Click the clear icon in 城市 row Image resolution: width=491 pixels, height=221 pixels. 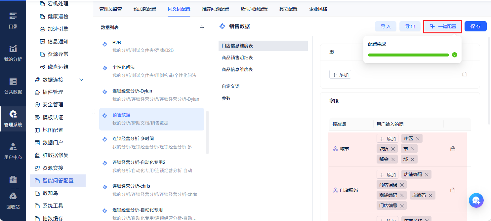pos(453,149)
